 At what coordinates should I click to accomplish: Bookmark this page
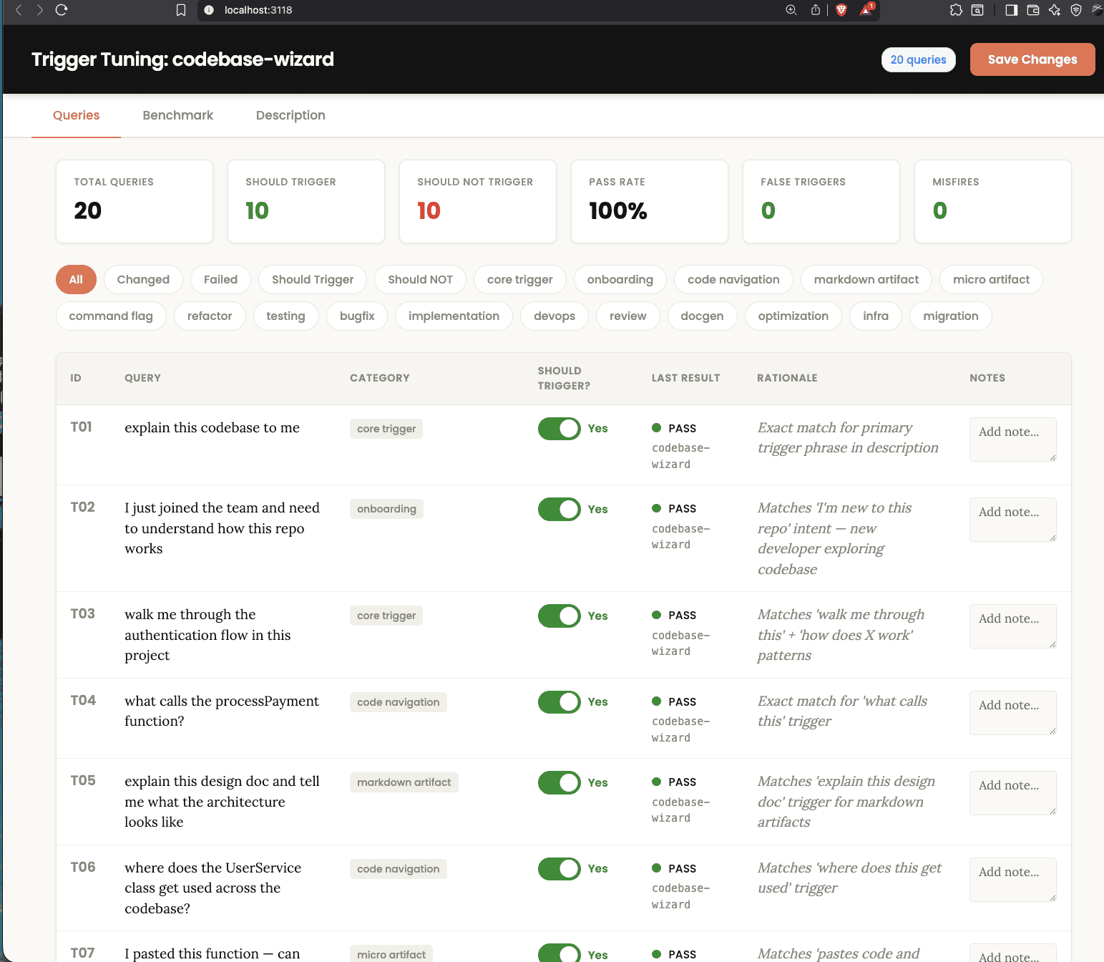(181, 10)
